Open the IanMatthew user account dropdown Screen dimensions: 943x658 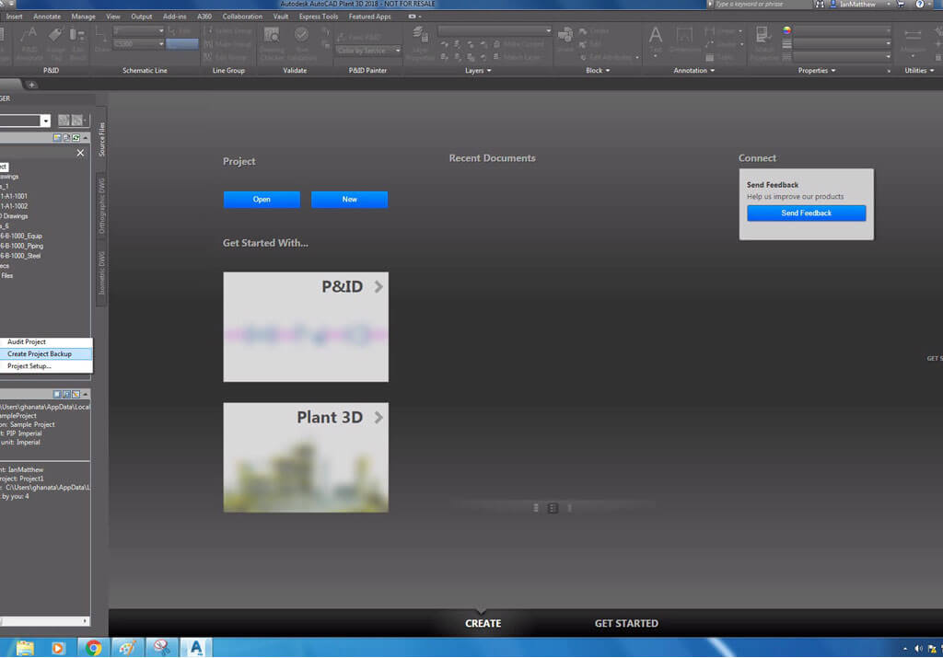[x=889, y=5]
